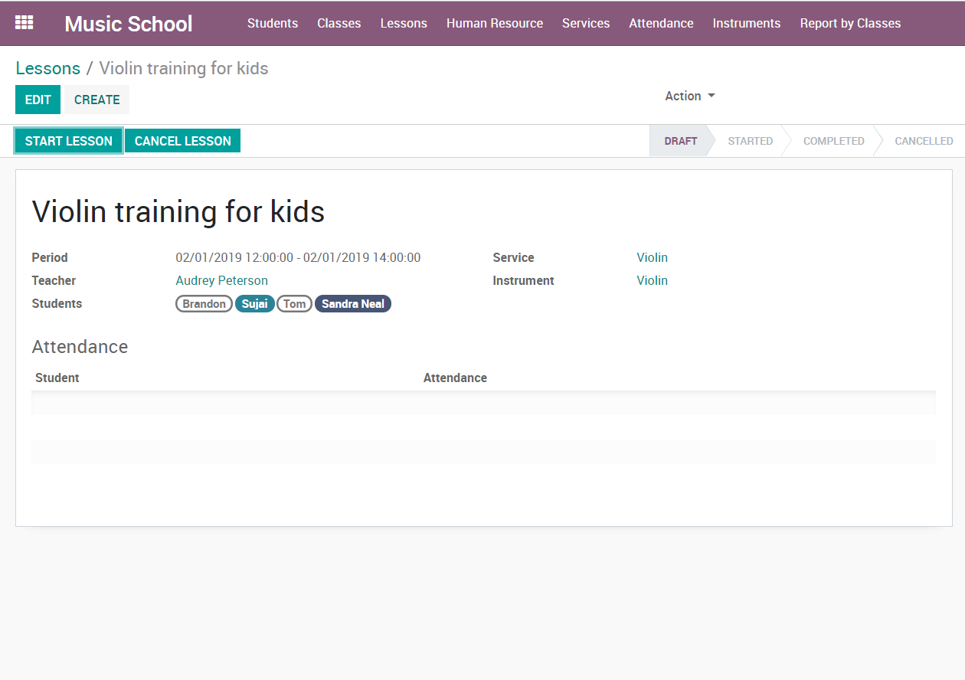Image resolution: width=965 pixels, height=680 pixels.
Task: Open teacher Audrey Peterson link
Action: point(221,280)
